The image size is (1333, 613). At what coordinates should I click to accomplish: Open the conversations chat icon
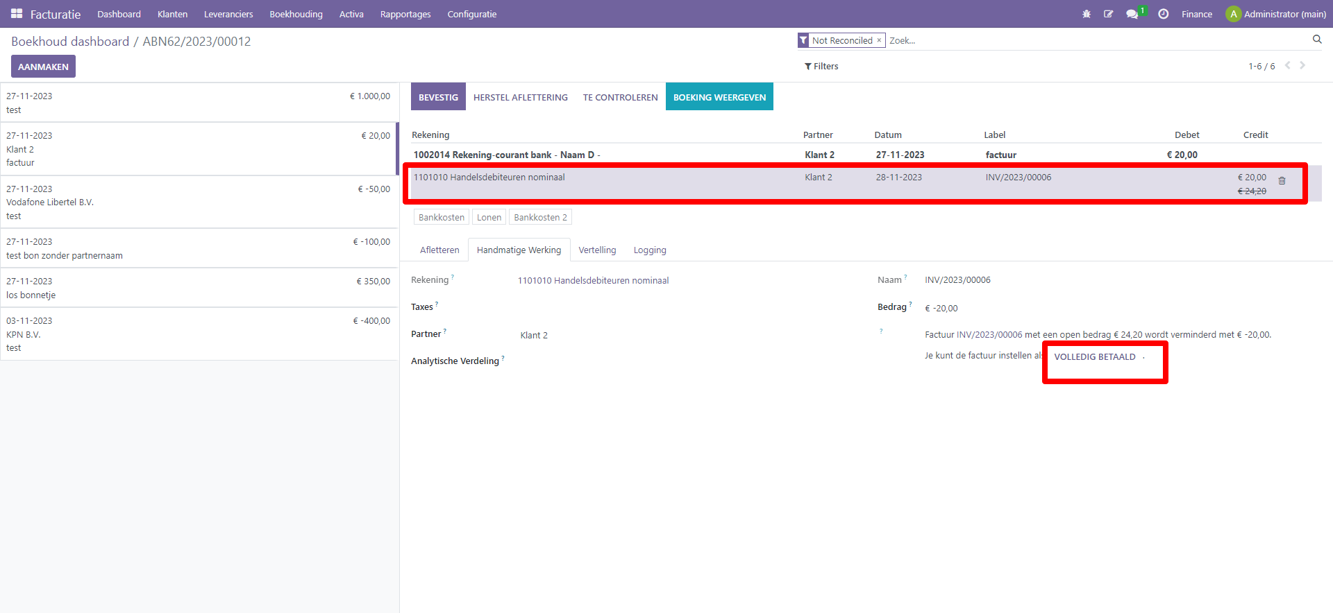[x=1132, y=14]
